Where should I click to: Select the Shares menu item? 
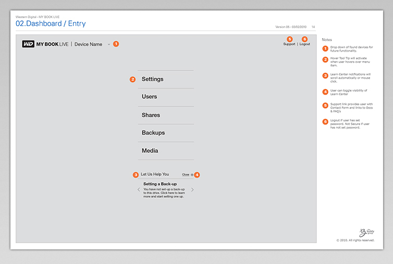point(166,115)
